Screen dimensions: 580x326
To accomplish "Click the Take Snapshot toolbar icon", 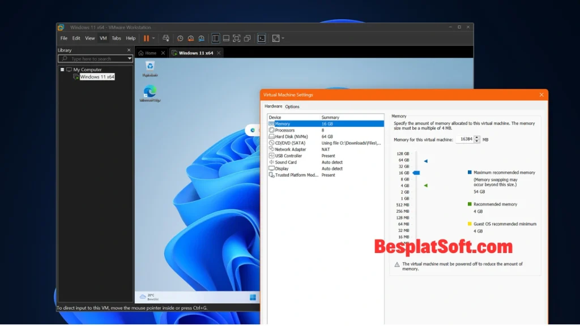I will click(181, 38).
